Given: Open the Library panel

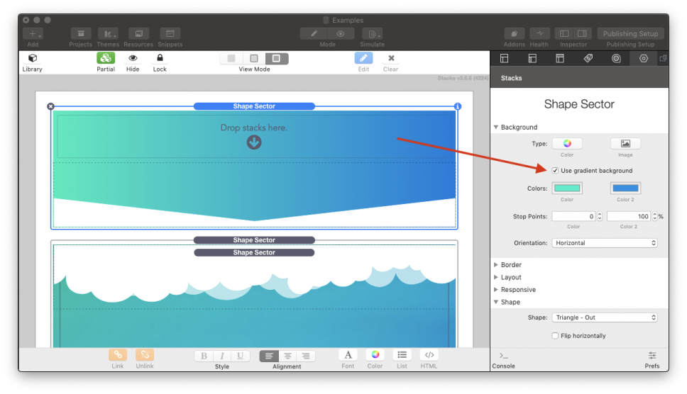Looking at the screenshot, I should tap(33, 58).
